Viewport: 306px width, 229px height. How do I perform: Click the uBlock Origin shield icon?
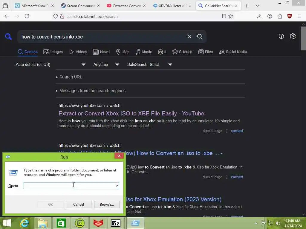click(290, 16)
